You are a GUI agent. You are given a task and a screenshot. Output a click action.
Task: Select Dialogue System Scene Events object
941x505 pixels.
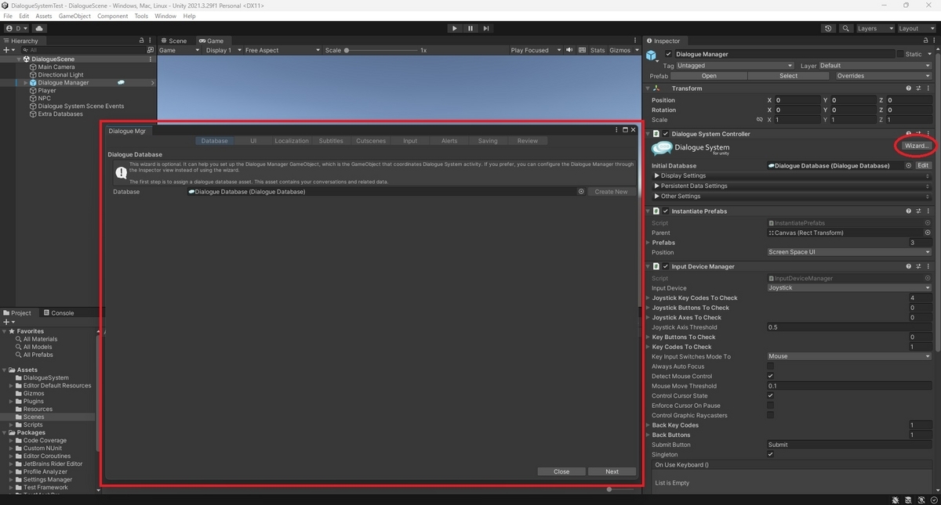(x=80, y=106)
